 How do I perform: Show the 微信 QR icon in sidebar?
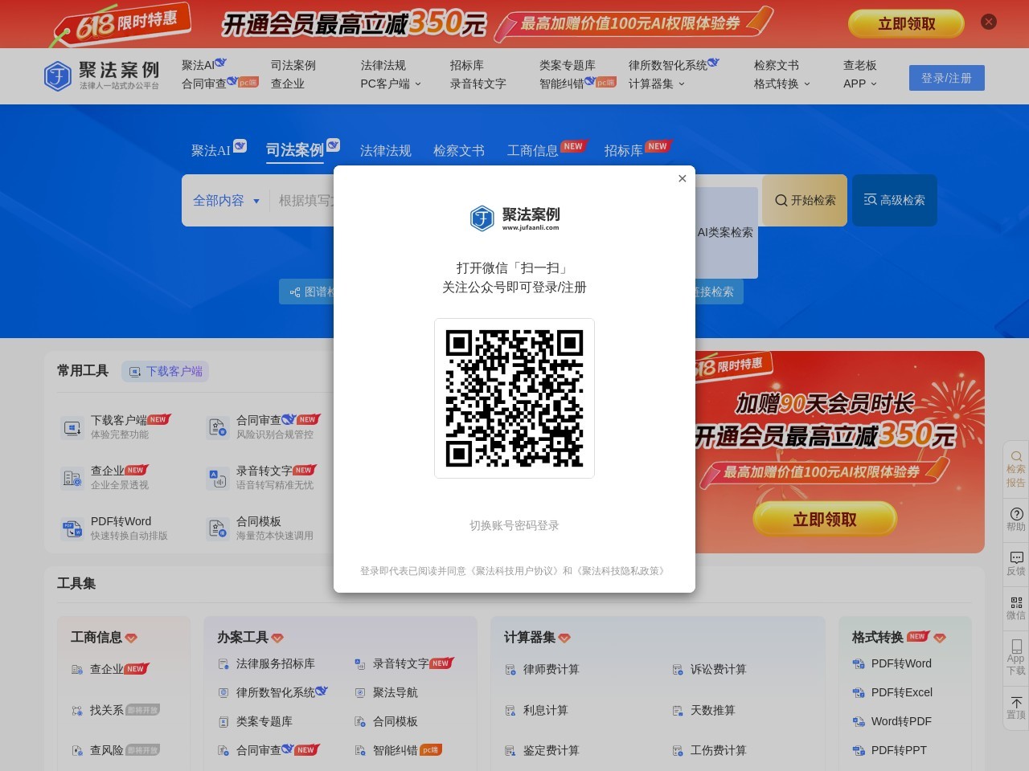tap(1016, 602)
